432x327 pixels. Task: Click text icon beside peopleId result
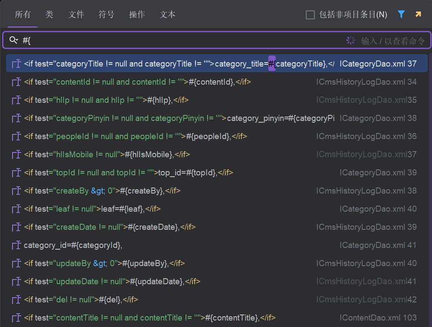coord(16,137)
